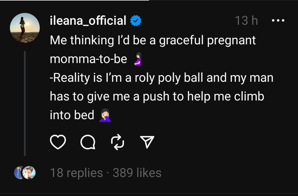Visit the ileana_official username link
The image size is (298, 196).
pos(88,21)
